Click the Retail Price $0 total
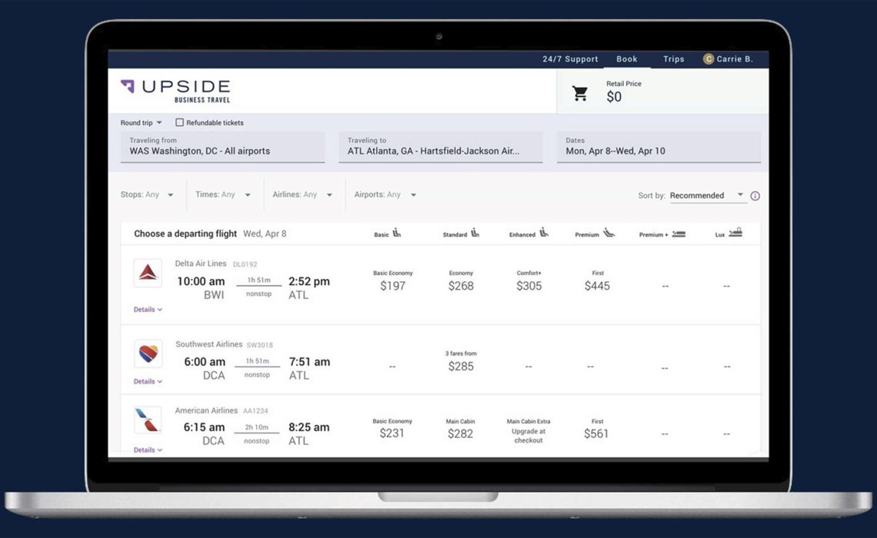The height and width of the screenshot is (538, 877). [x=624, y=91]
